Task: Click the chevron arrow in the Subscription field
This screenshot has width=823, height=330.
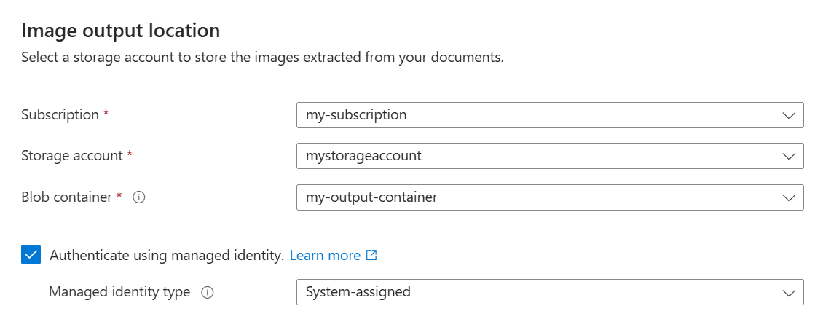Action: 788,115
